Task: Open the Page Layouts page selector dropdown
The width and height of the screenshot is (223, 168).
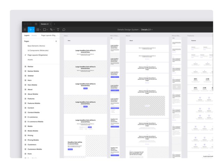Action: pos(50,35)
